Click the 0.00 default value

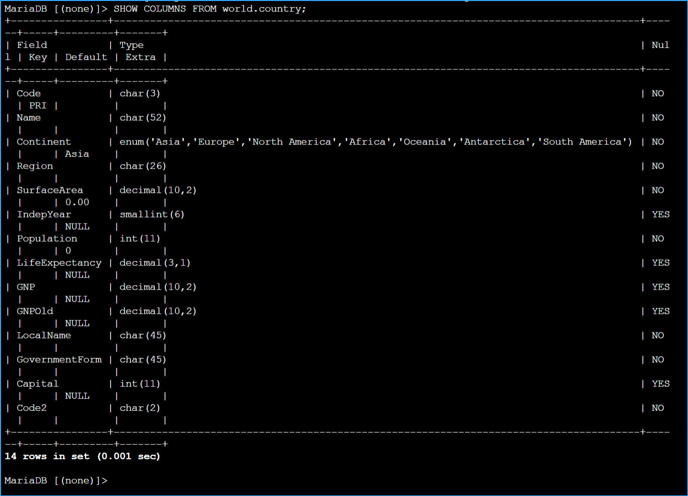click(77, 202)
